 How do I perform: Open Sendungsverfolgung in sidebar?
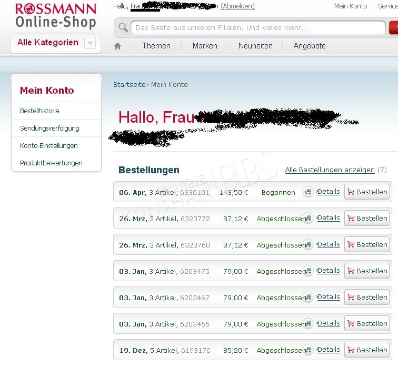pos(49,128)
